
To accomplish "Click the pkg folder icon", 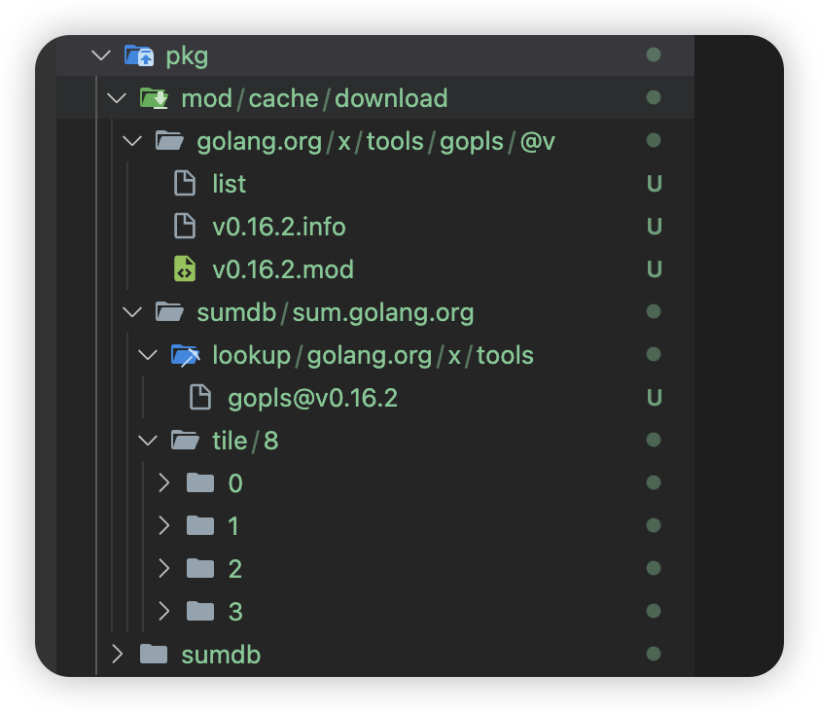I will point(139,55).
